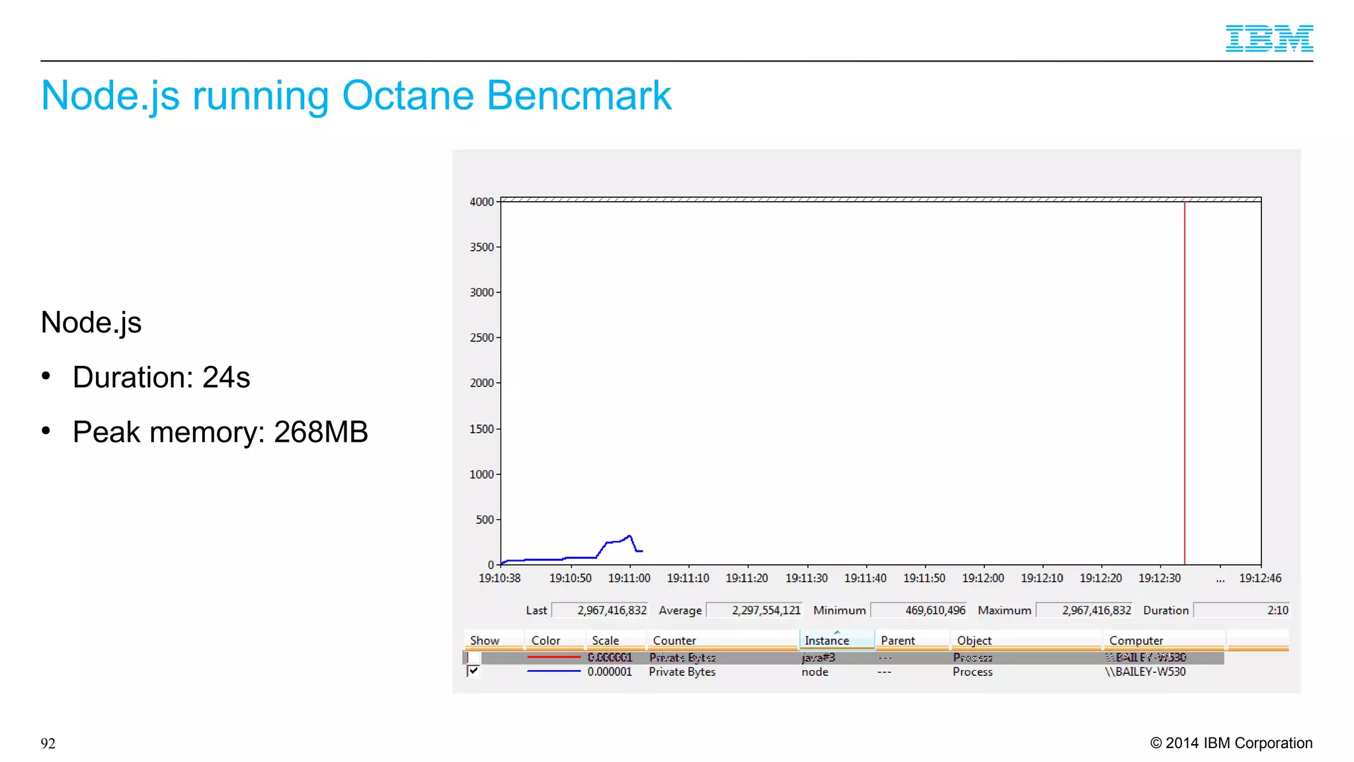Click the 19:11:00 time axis label

tap(629, 578)
